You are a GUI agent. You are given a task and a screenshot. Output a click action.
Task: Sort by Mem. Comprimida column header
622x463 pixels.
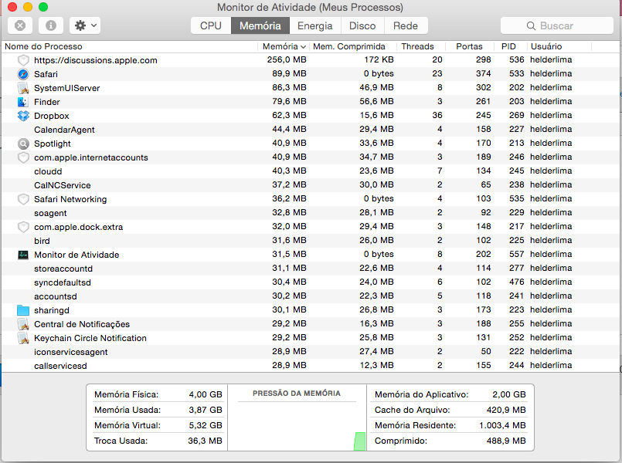point(353,46)
